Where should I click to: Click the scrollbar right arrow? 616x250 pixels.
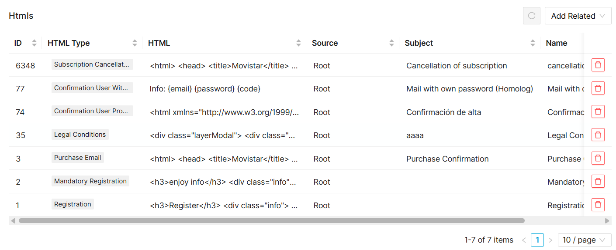pos(607,221)
